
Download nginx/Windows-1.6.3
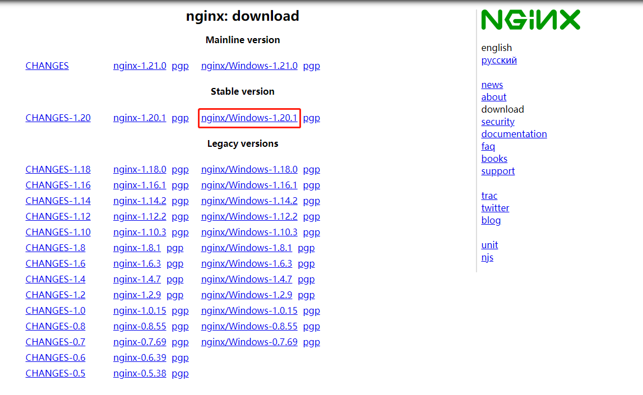247,263
